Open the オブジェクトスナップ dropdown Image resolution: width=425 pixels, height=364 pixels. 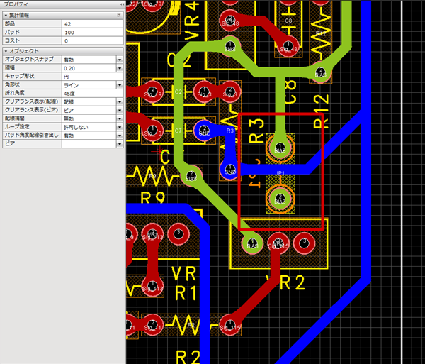pos(120,60)
